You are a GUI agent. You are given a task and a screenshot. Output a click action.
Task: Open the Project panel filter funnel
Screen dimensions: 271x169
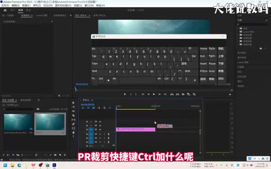pyautogui.click(x=59, y=96)
